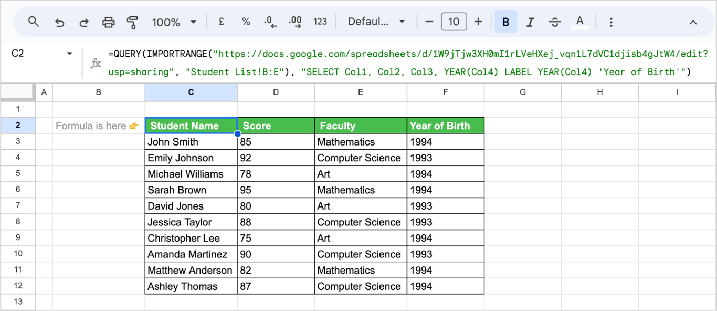Select column A header
The image size is (717, 311).
(44, 92)
